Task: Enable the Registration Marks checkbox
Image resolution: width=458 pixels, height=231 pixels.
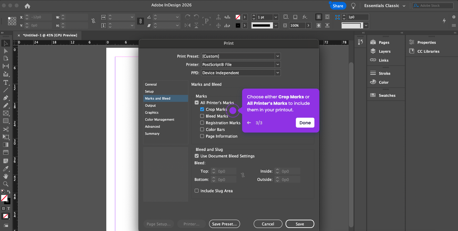Action: [202, 123]
